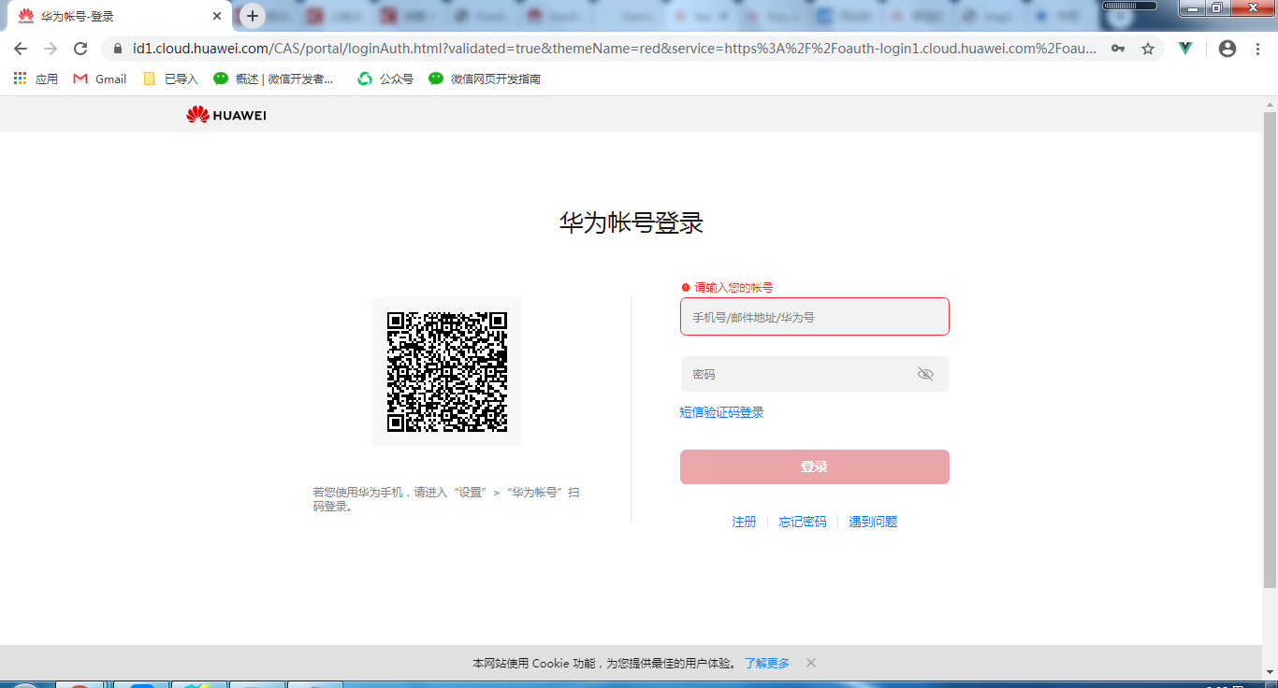Open the 遇到问题 help link
Screen dimensions: 1278x688
(873, 522)
